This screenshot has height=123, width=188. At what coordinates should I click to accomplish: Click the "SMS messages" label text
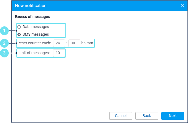(x=36, y=35)
